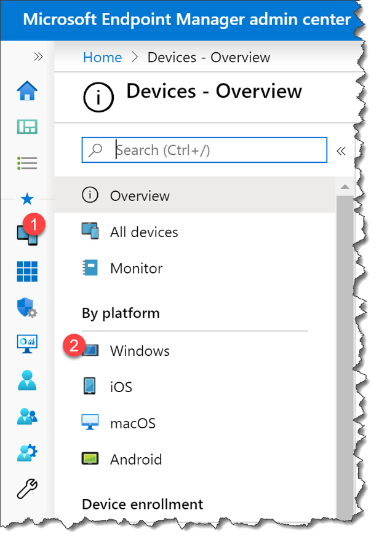This screenshot has height=542, width=379.
Task: Focus the Search (Ctrl+/) field
Action: (204, 150)
